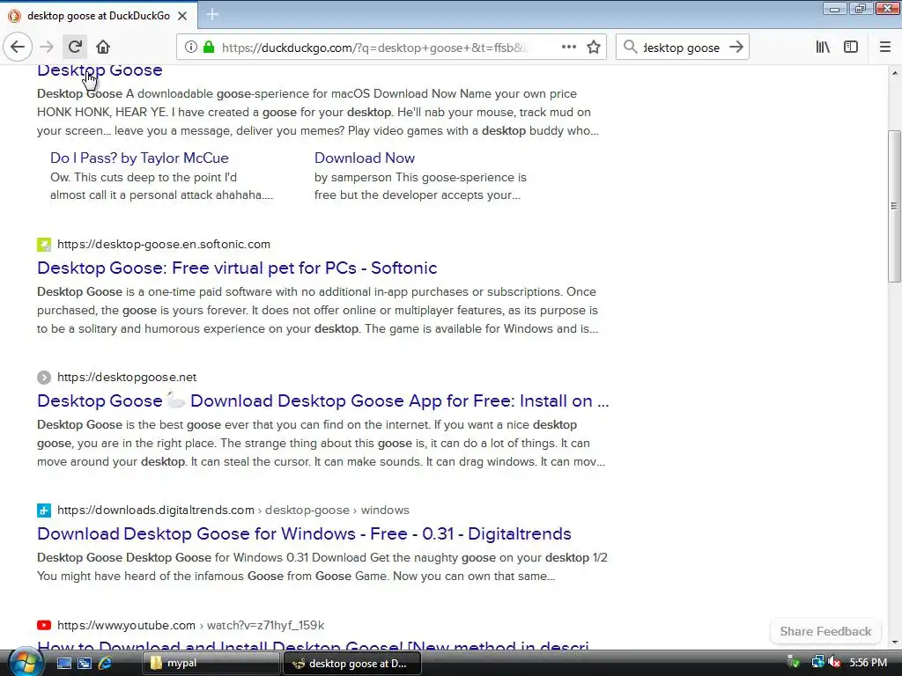This screenshot has width=902, height=676.
Task: Click the network tray icon
Action: point(817,662)
